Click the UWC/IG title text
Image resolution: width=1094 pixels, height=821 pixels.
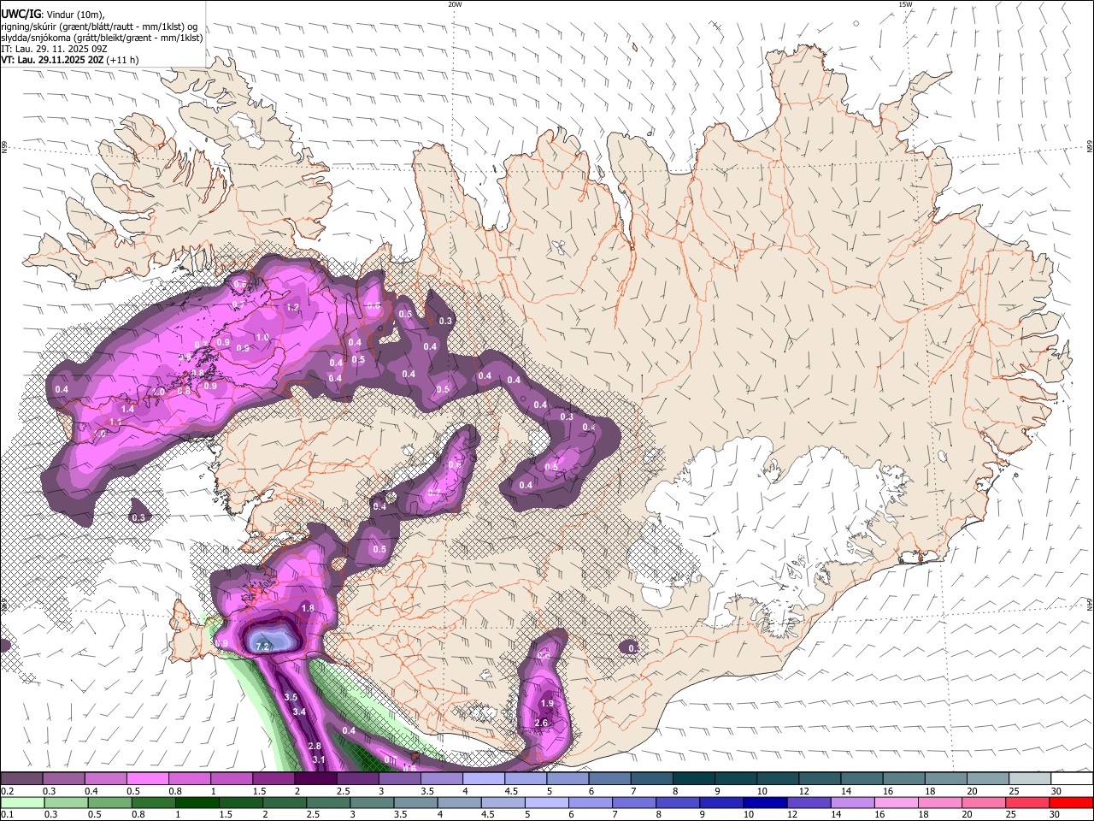(21, 14)
